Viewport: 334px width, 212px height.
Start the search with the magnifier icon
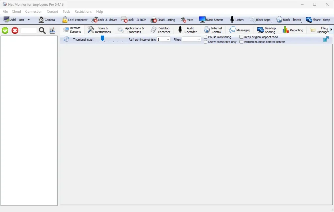(x=42, y=30)
